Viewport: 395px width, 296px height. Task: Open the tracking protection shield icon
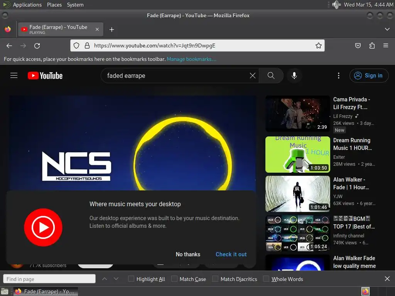coord(76,45)
